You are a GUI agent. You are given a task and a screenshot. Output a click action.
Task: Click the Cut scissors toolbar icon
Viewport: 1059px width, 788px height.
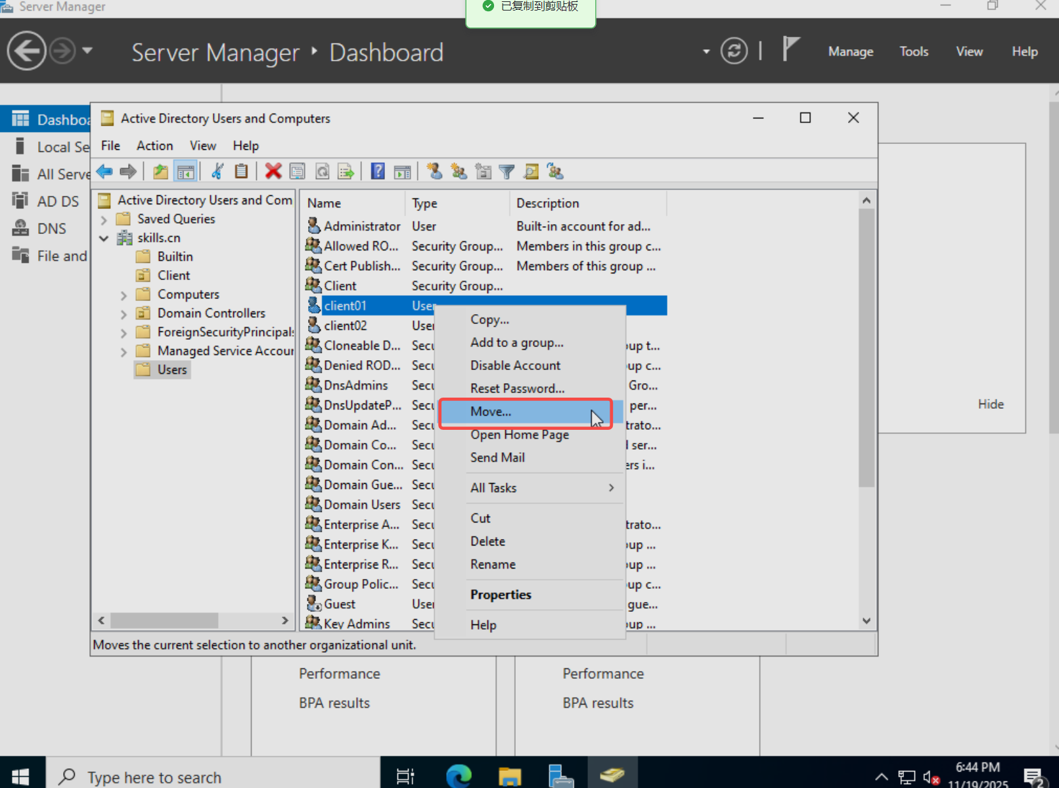[217, 172]
